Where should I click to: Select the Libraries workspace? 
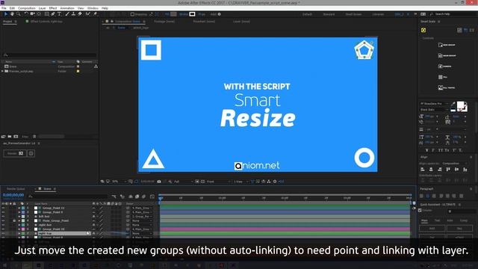point(378,14)
